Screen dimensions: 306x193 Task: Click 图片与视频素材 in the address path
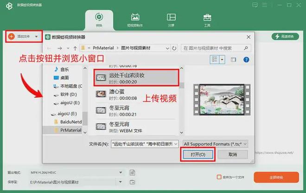pyautogui.click(x=136, y=48)
